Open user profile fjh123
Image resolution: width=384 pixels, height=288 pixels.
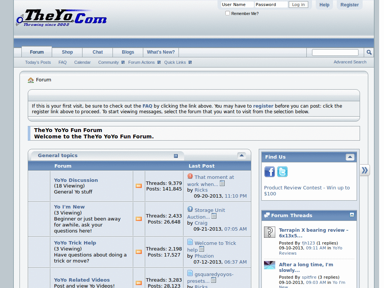(308, 243)
